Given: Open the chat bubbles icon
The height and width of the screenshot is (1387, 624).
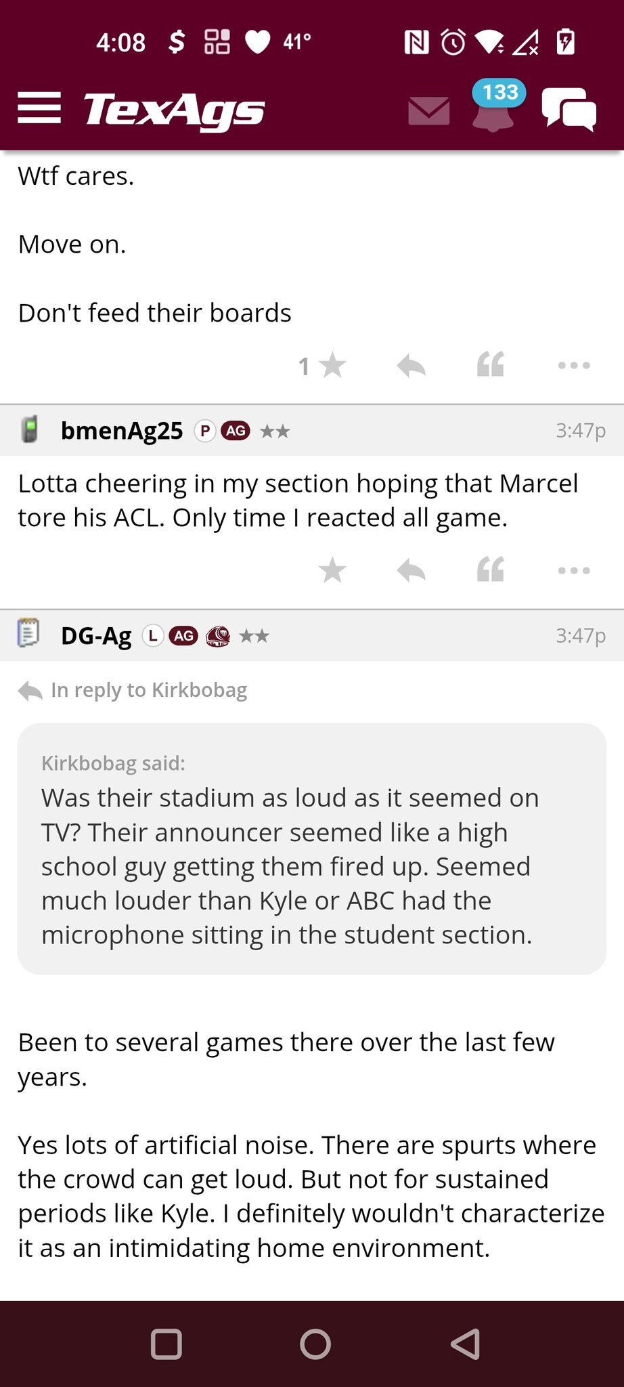Looking at the screenshot, I should [569, 110].
